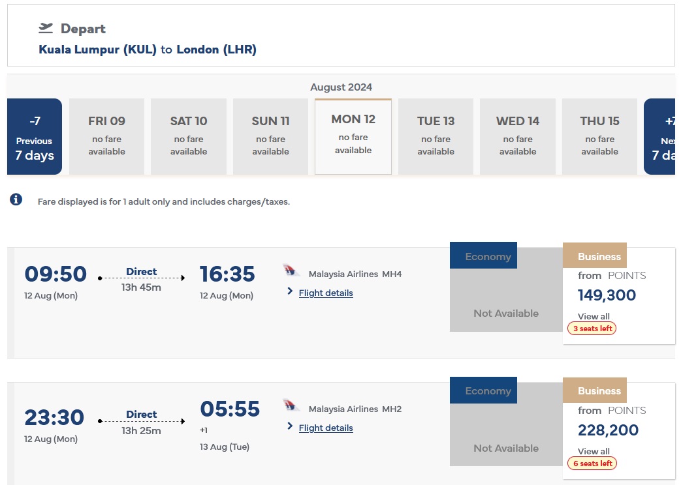
Task: Go to Previous 7 days
Action: [x=35, y=137]
